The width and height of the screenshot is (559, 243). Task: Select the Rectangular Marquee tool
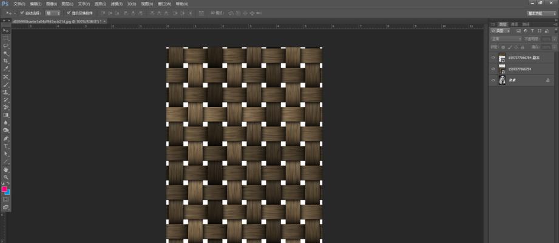click(x=6, y=38)
